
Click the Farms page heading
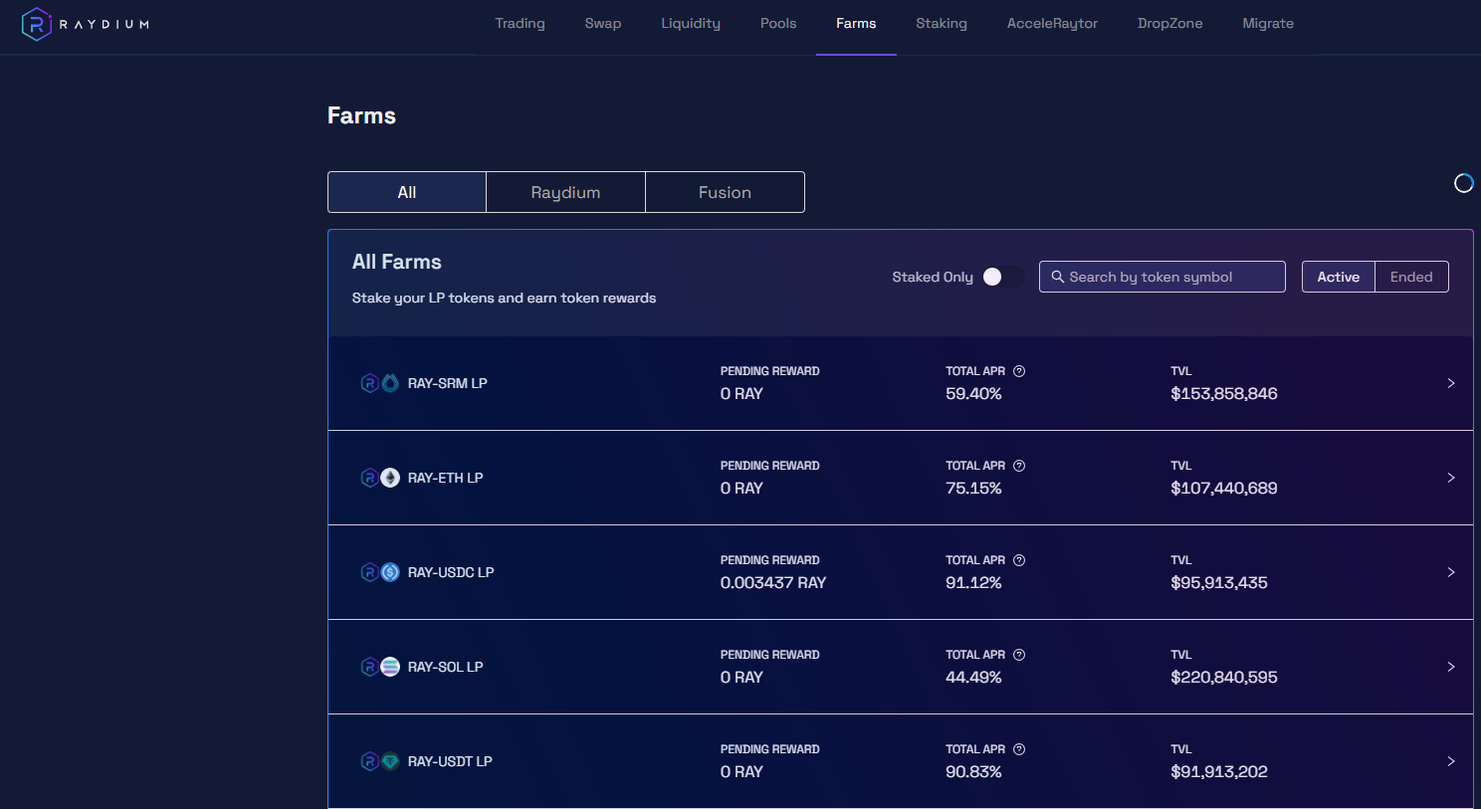[361, 115]
